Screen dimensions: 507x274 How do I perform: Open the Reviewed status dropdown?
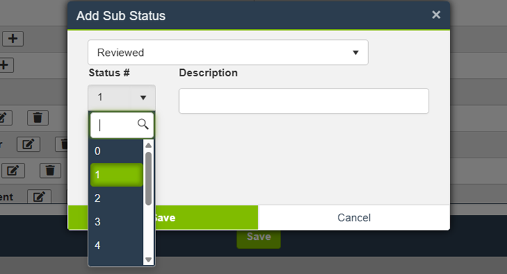coord(228,53)
